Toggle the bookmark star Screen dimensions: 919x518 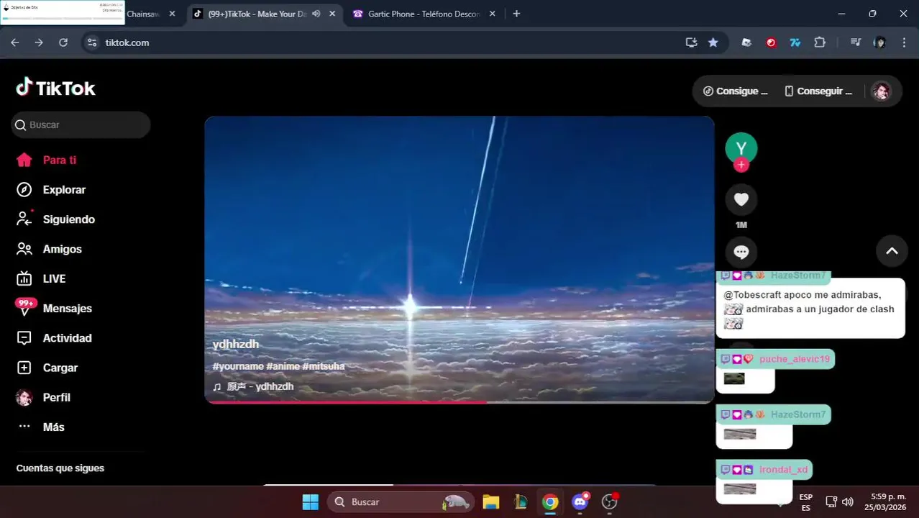713,42
